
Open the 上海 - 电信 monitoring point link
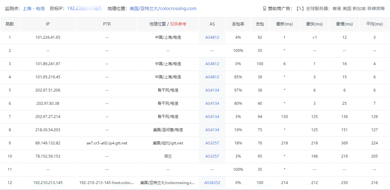[x=34, y=8]
